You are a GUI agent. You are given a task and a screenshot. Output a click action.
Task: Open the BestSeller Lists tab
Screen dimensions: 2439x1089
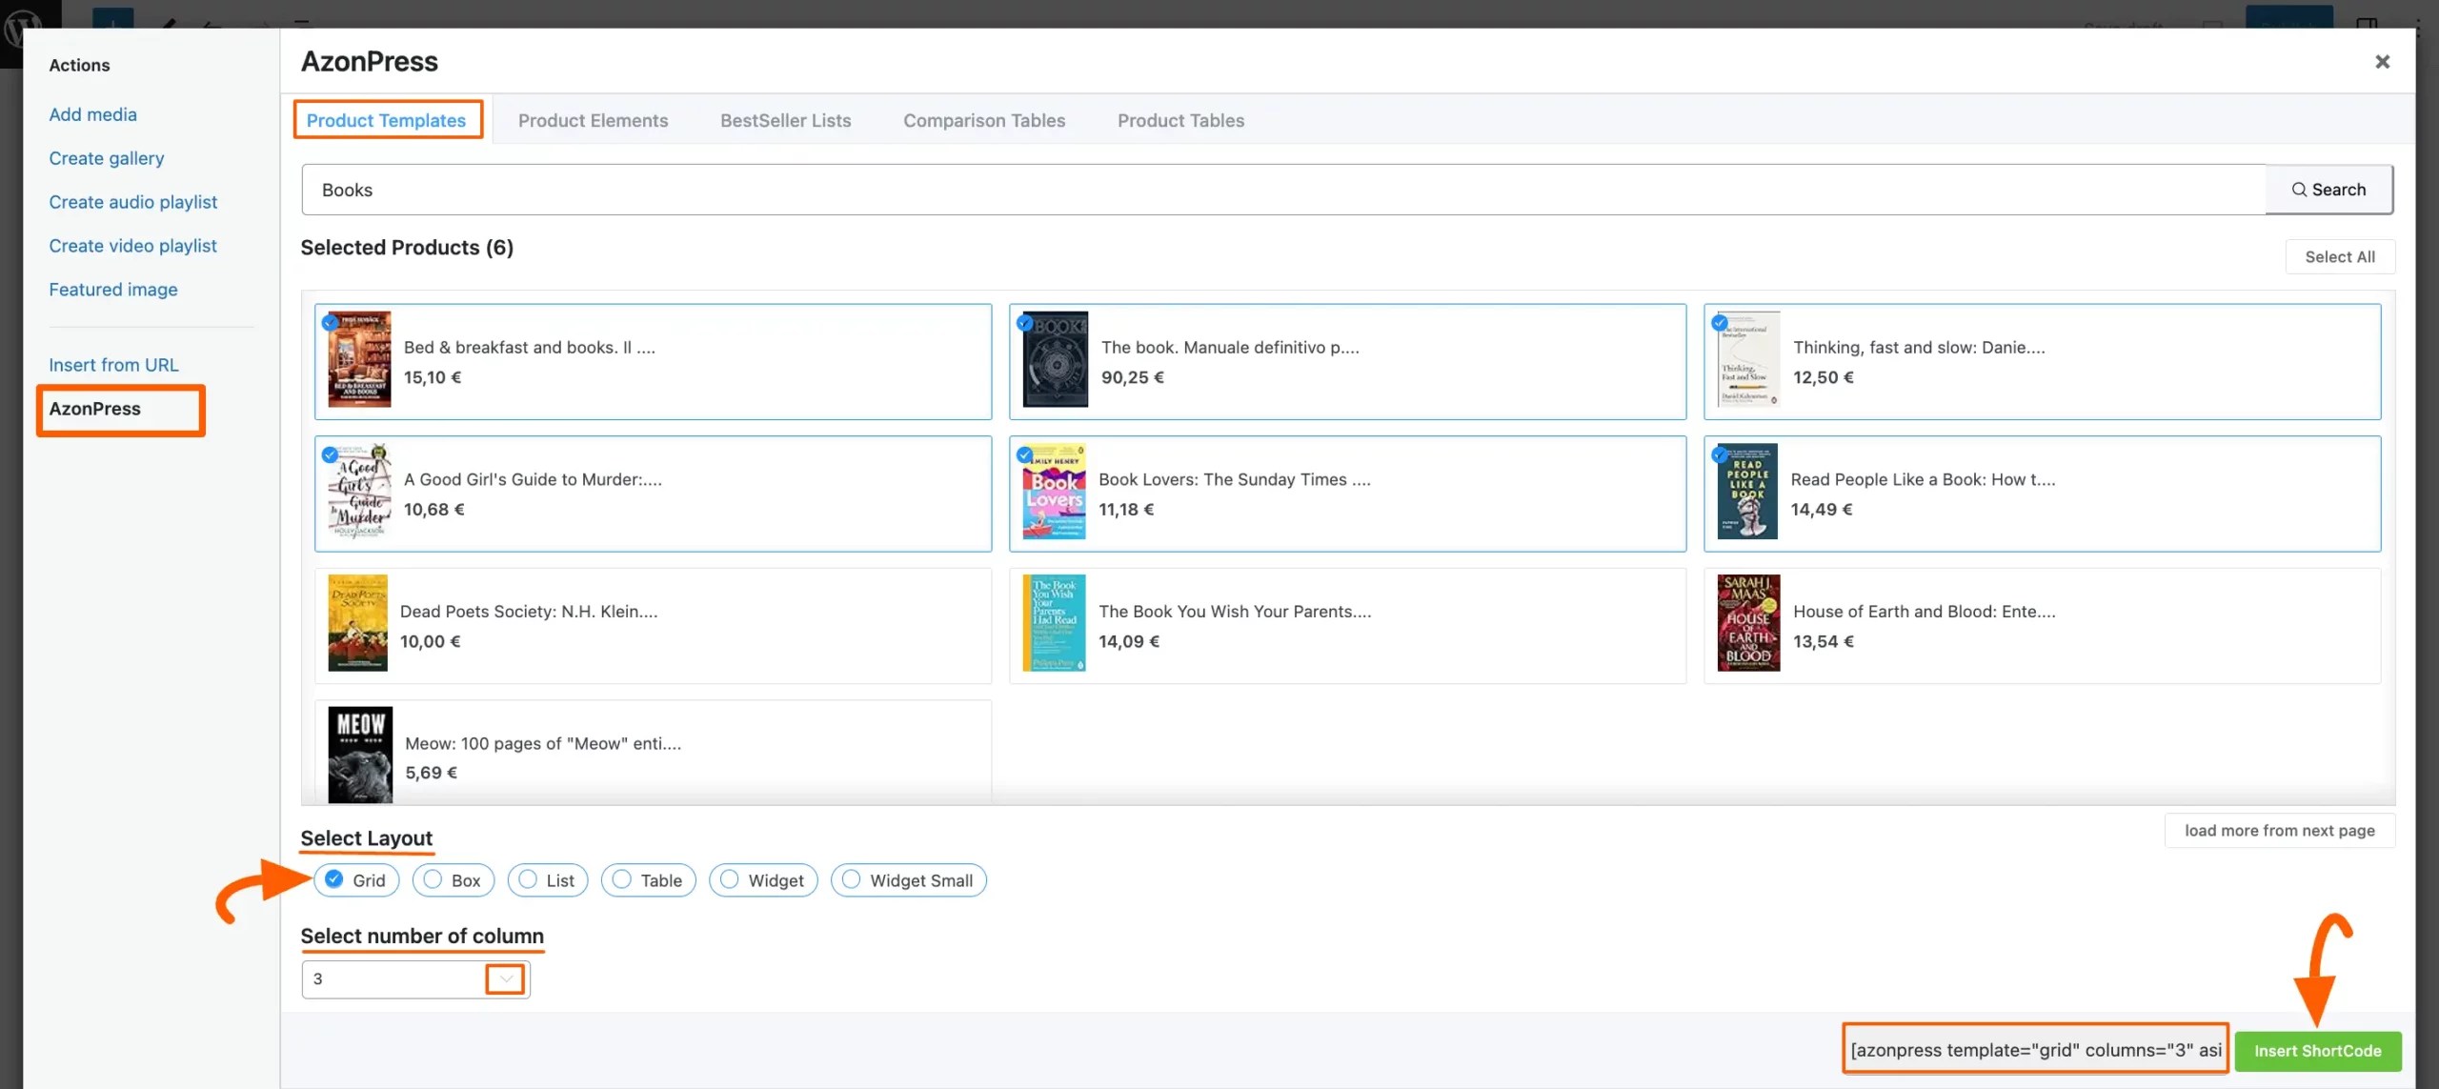point(785,121)
